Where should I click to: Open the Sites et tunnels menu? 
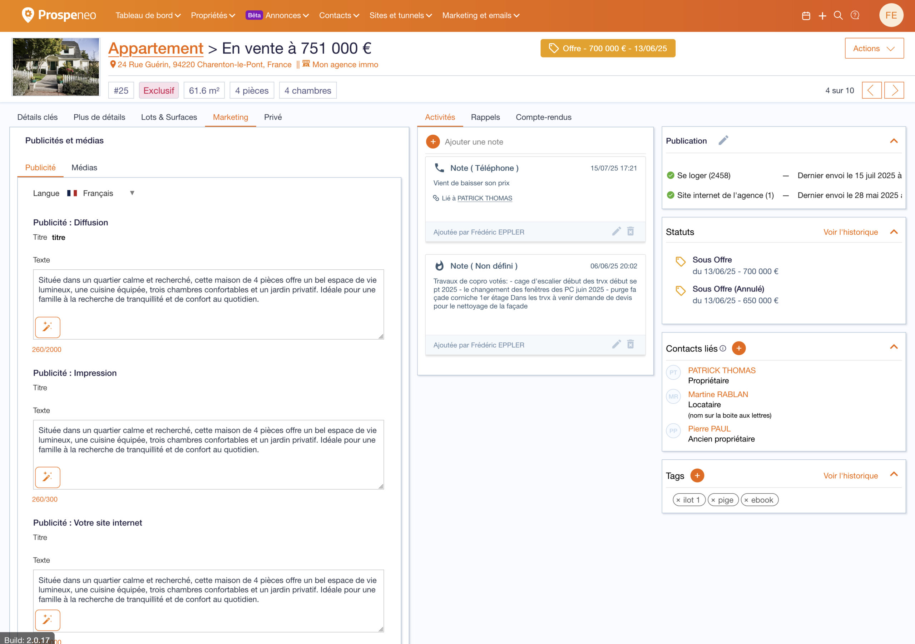pos(401,15)
